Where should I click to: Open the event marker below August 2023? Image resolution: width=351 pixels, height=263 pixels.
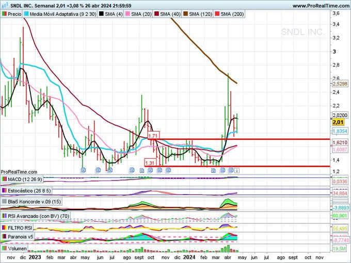point(132,170)
